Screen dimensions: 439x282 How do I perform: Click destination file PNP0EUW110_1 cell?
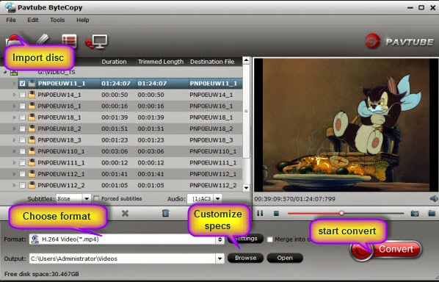213,151
